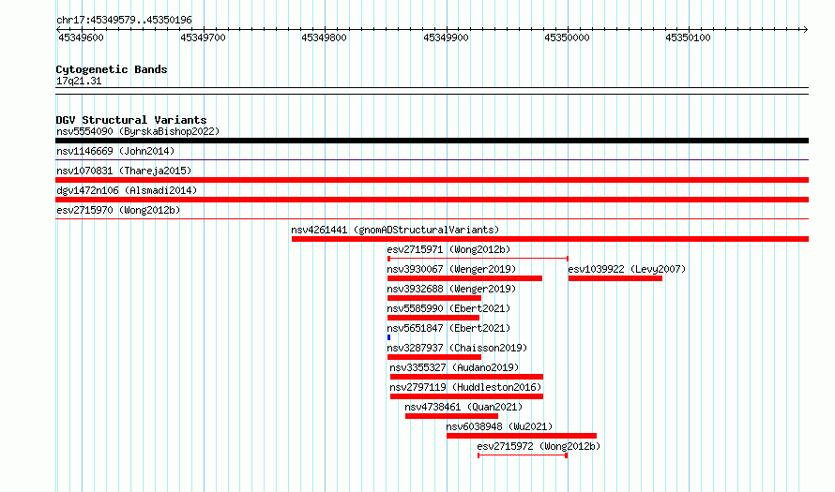Click ruler position 45349600
The width and height of the screenshot is (835, 492).
point(81,37)
